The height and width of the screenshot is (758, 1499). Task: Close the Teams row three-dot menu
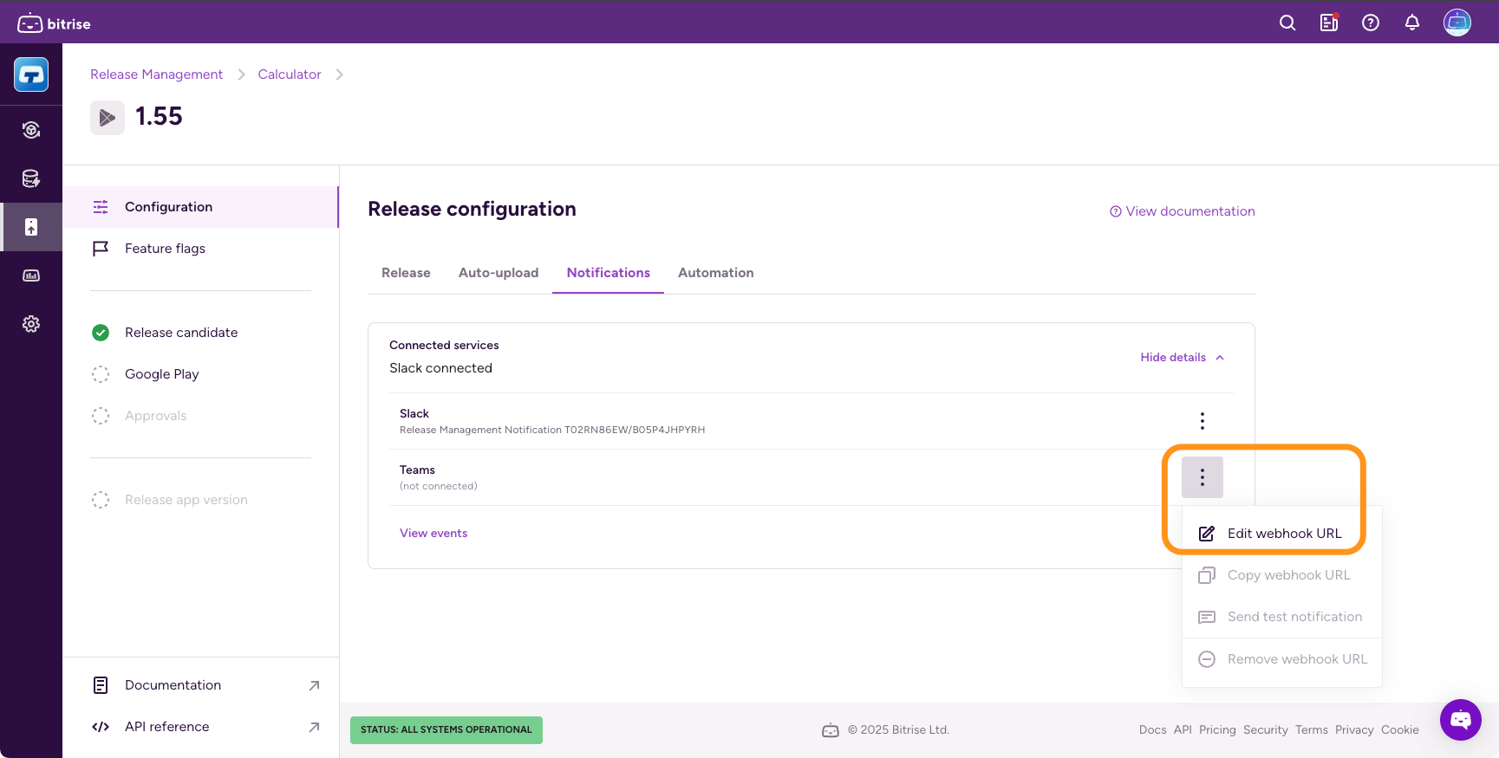tap(1202, 477)
